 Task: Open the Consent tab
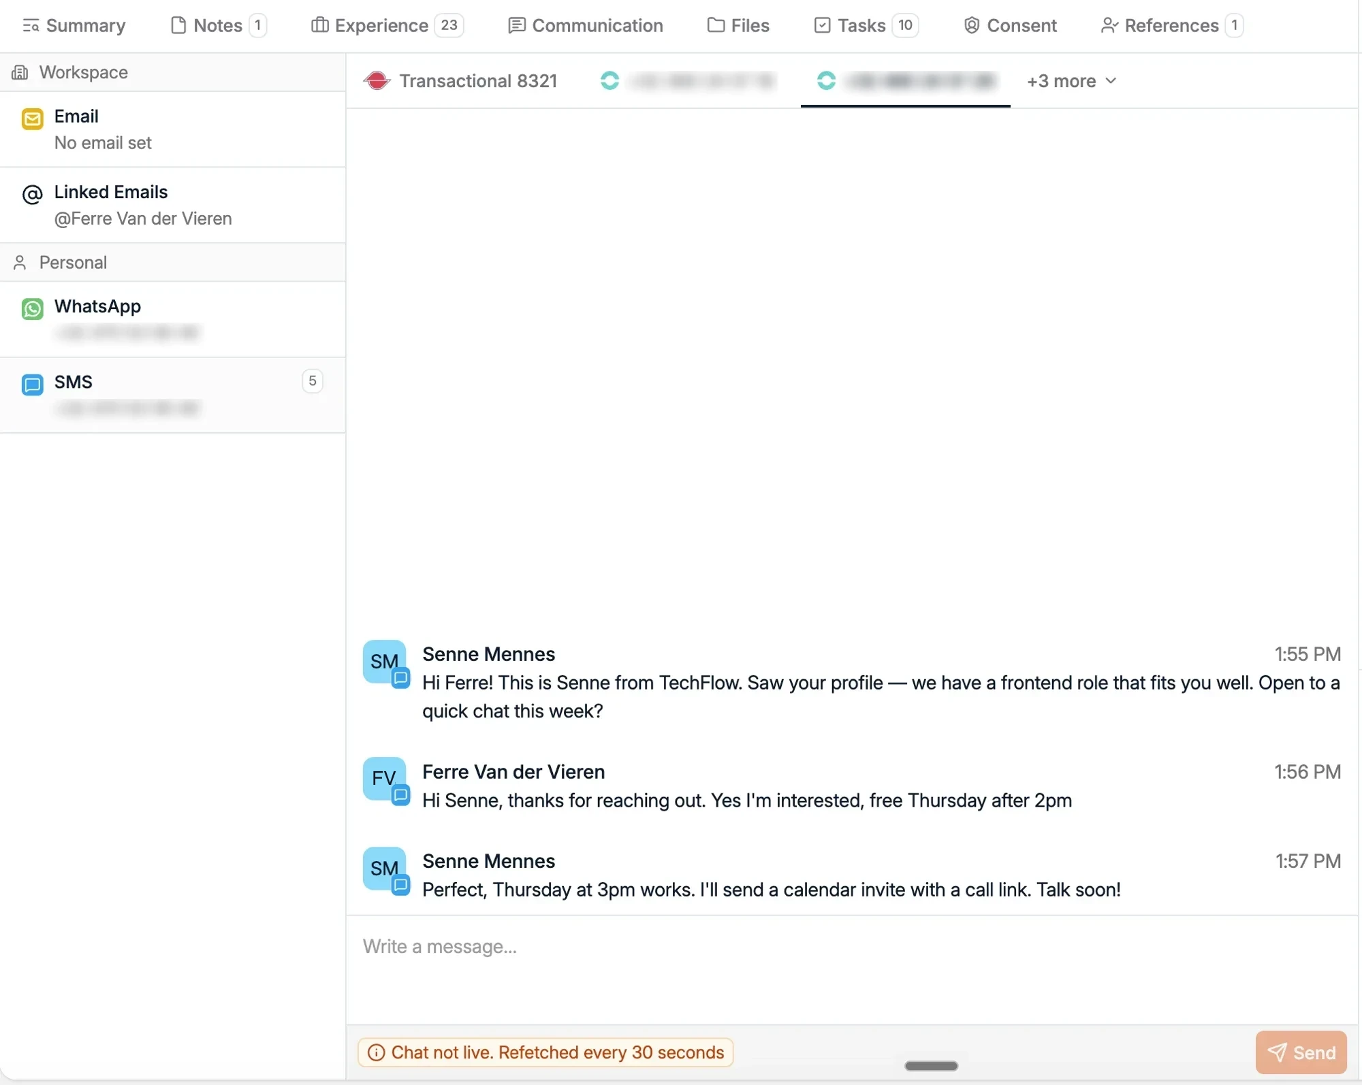click(1010, 25)
